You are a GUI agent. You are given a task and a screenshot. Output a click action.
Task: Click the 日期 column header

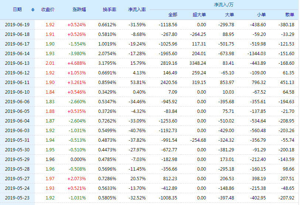17,10
